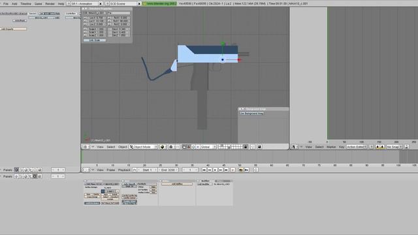Viewport: 418px width, 235px height.
Task: Select Shading context icon in upper Panels row
Action: point(26,170)
